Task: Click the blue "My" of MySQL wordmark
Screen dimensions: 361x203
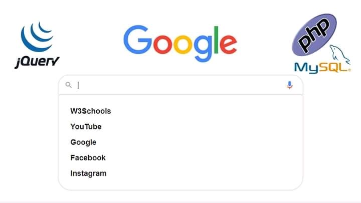Action: pos(306,68)
